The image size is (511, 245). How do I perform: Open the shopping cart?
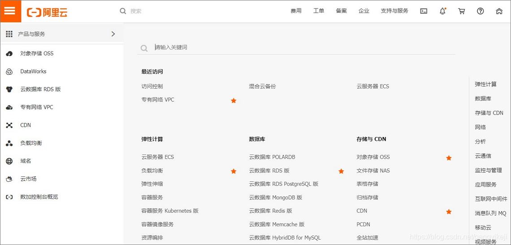pos(461,11)
